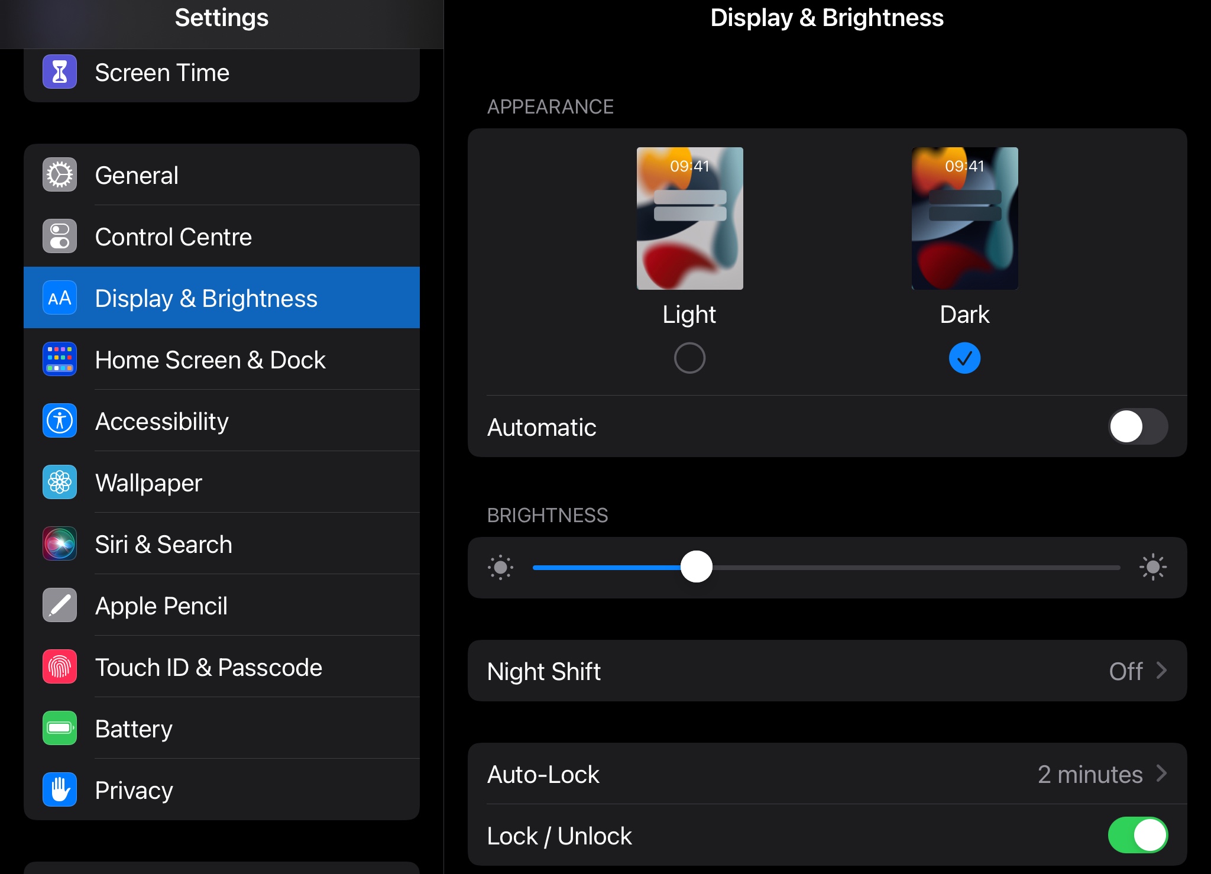Click the Accessibility figure icon
Image resolution: width=1211 pixels, height=874 pixels.
pyautogui.click(x=60, y=421)
